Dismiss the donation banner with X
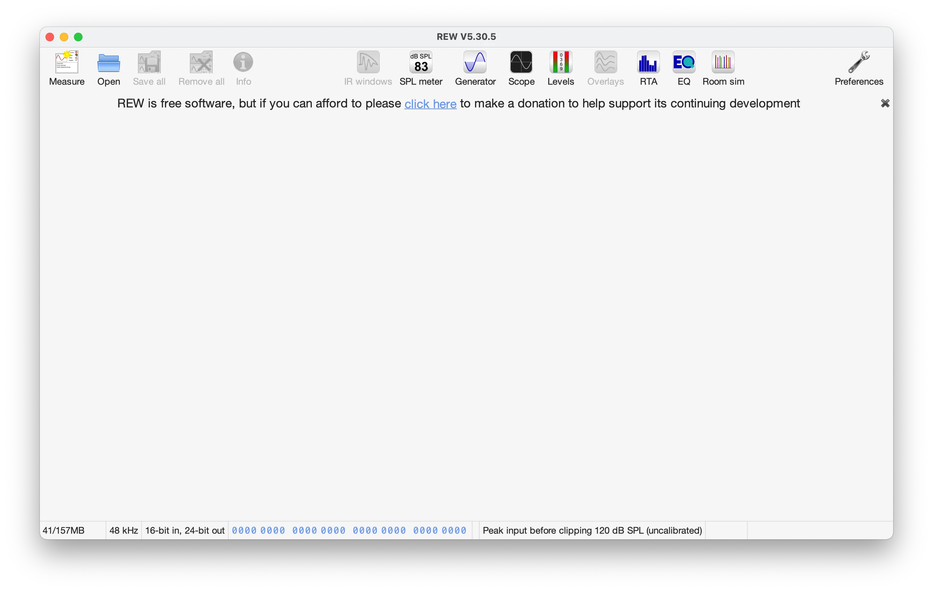The height and width of the screenshot is (592, 933). click(885, 104)
